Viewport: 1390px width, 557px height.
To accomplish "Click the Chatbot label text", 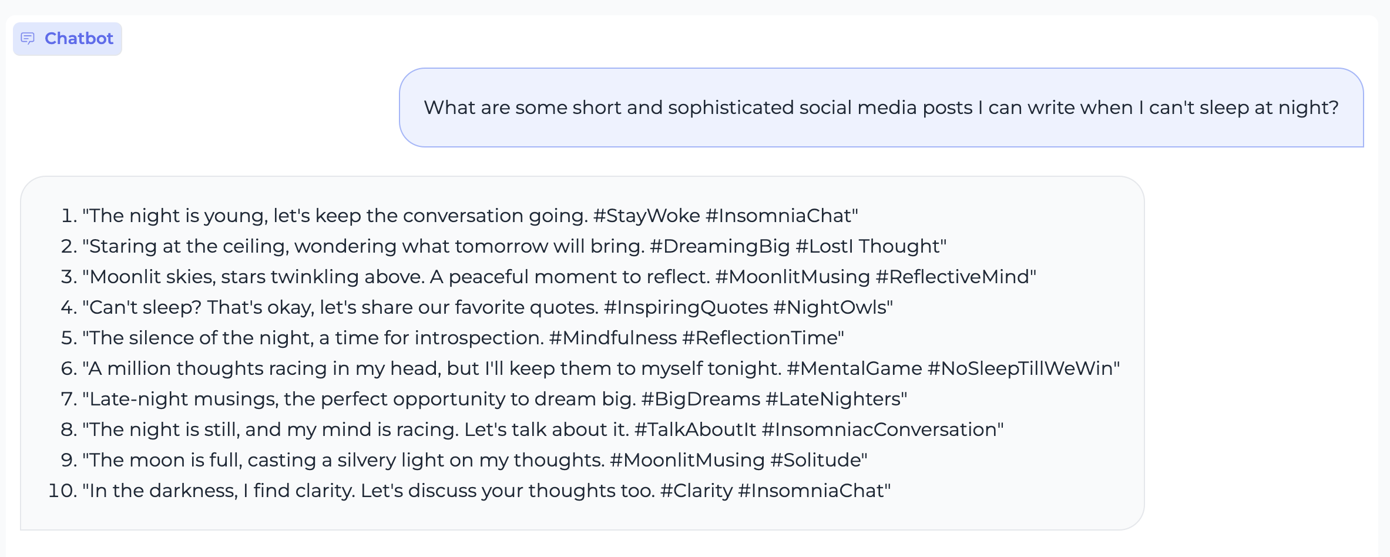I will pos(79,39).
